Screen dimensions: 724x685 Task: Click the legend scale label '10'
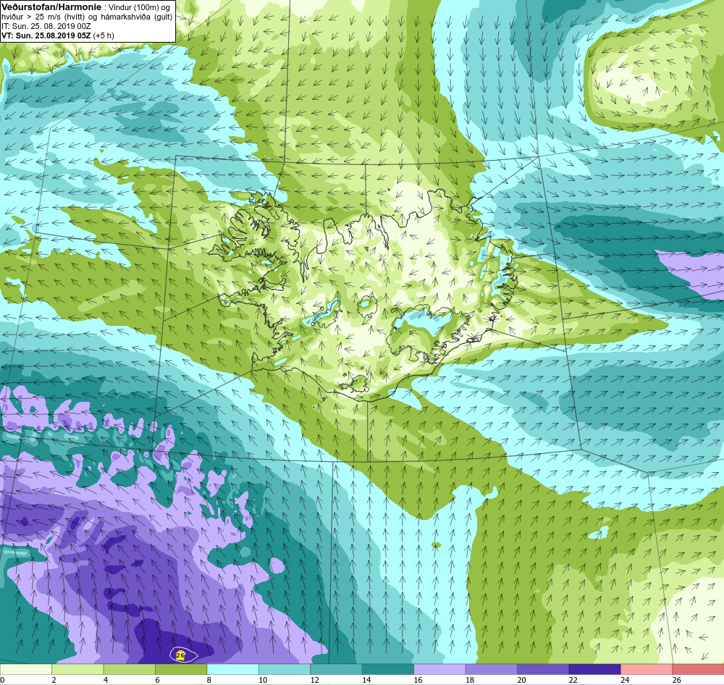click(x=263, y=680)
